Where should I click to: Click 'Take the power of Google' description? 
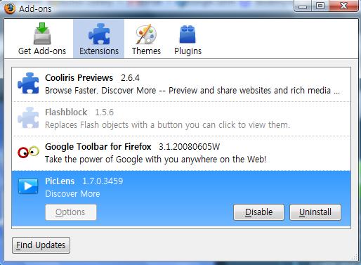point(155,160)
